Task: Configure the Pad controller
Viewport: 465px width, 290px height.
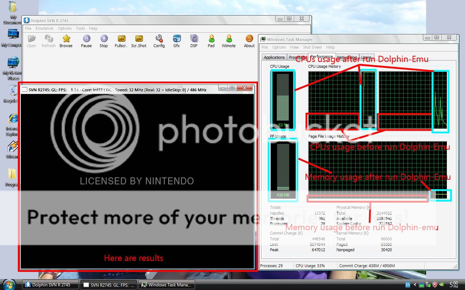Action: point(211,40)
